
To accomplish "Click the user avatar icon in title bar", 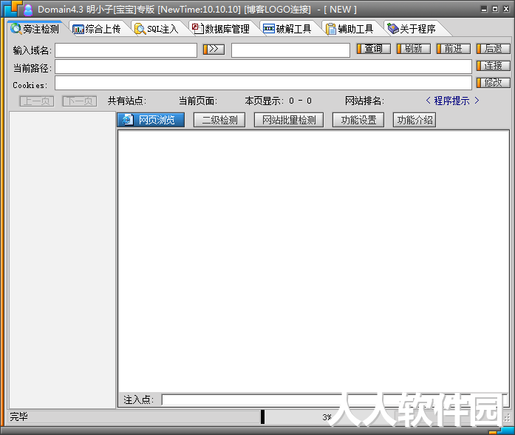I will pos(29,10).
